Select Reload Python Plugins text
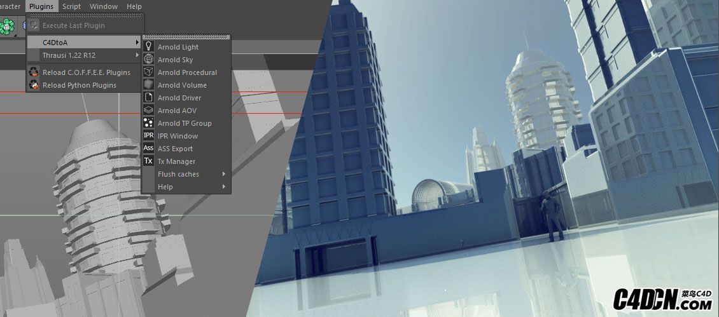The width and height of the screenshot is (719, 317). point(80,85)
